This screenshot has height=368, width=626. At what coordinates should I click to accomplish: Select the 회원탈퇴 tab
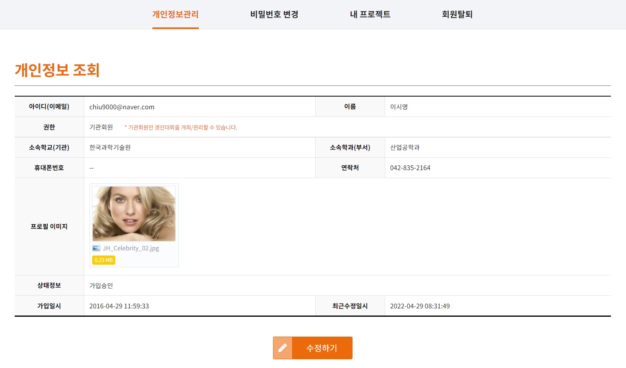click(x=457, y=14)
